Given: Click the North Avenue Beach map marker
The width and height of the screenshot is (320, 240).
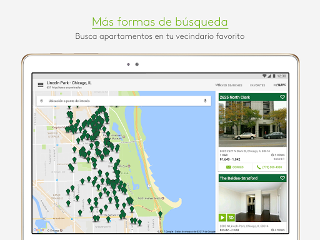Looking at the screenshot, I should (x=162, y=198).
